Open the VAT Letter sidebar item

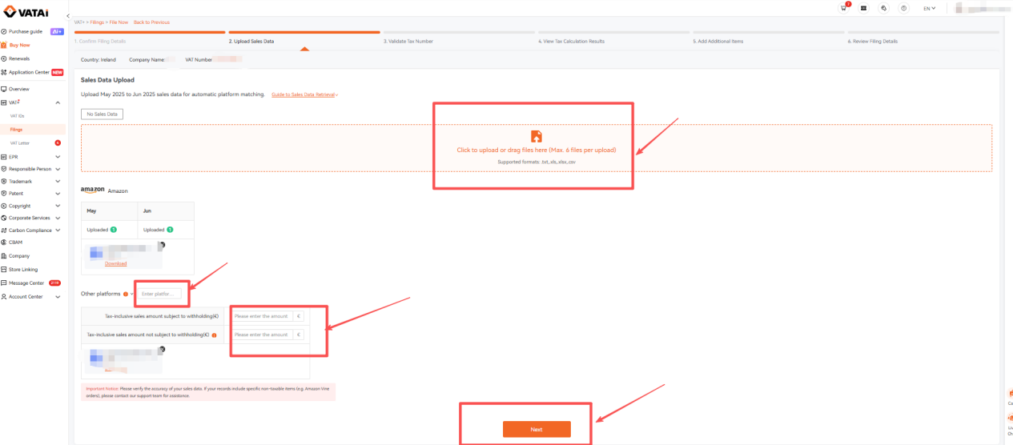tap(20, 142)
